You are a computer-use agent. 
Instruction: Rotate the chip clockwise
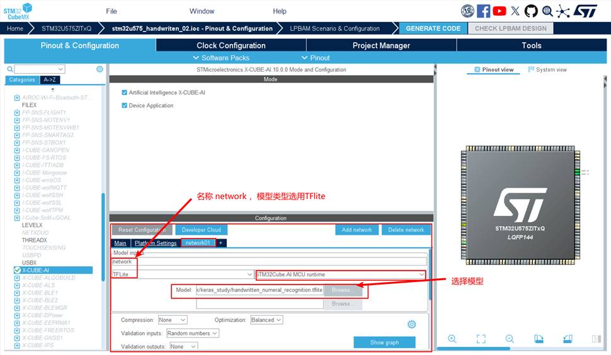coord(539,339)
